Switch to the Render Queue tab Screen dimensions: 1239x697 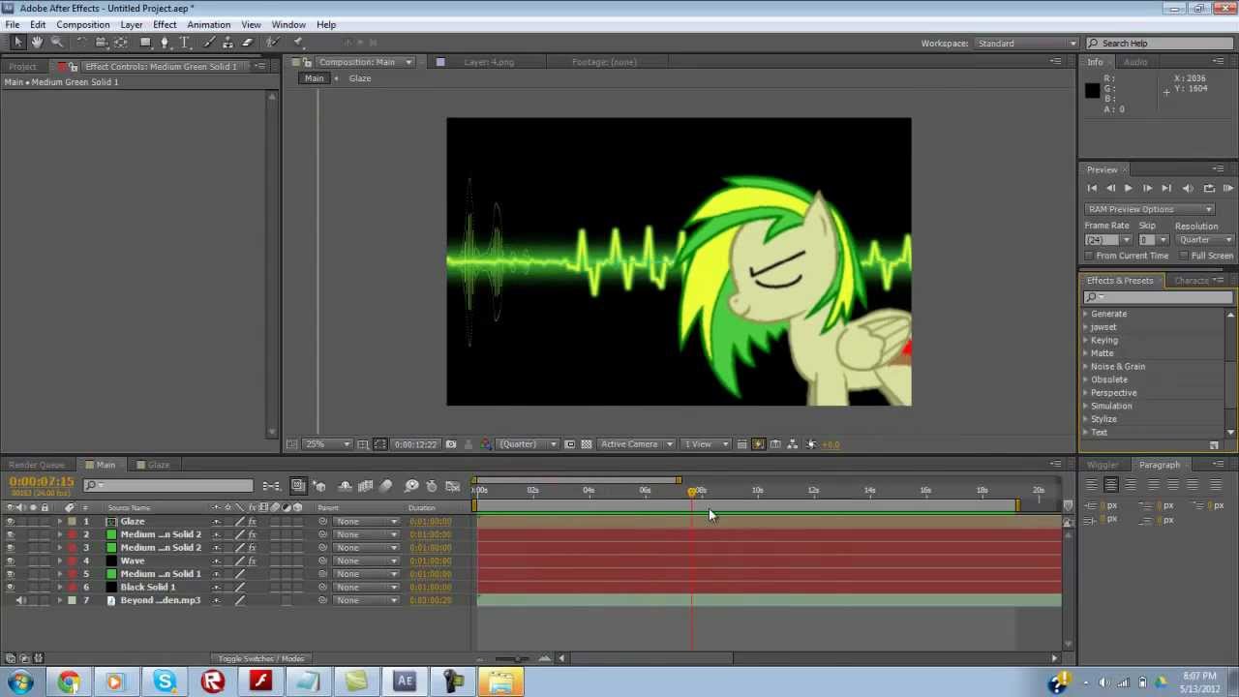37,465
